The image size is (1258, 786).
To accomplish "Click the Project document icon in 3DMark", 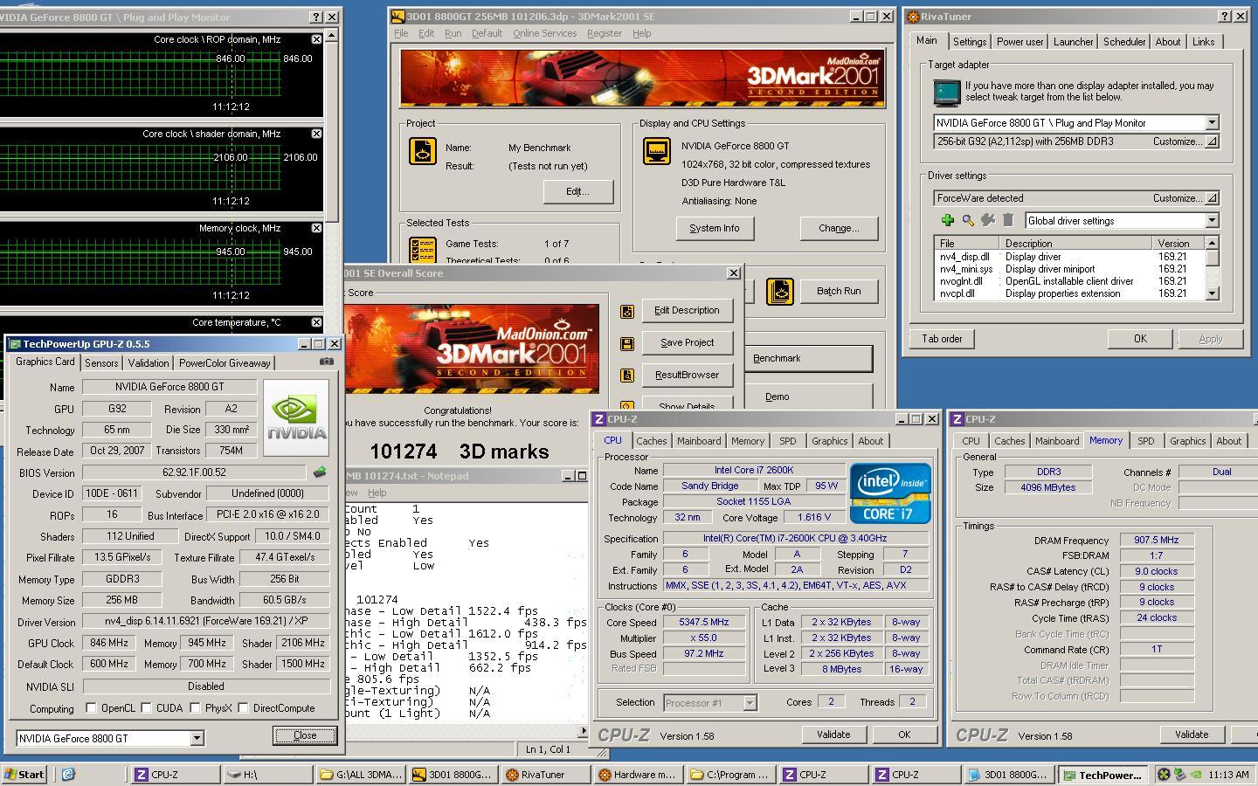I will click(x=423, y=151).
